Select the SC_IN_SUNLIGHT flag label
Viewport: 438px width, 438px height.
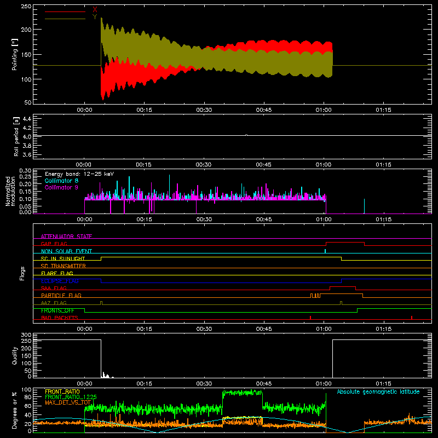point(63,258)
